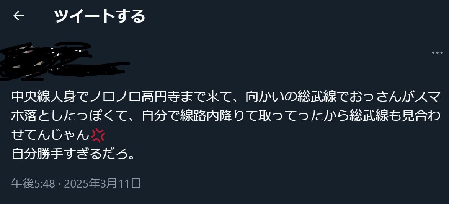Click the first 総武線 mention in tweet
Screen dimensions: 449x204
[x=317, y=97]
